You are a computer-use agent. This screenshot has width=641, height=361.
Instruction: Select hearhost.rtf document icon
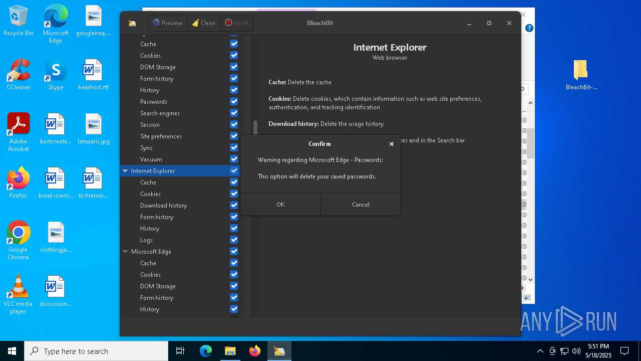click(x=93, y=75)
